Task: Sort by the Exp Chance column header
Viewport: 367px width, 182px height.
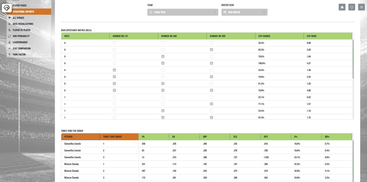Action: 279,36
